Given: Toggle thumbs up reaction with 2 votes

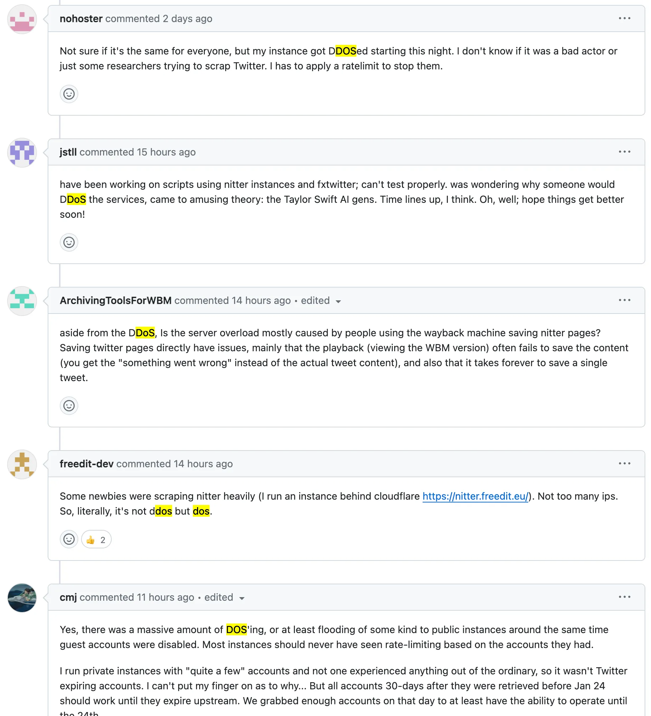Looking at the screenshot, I should pyautogui.click(x=96, y=540).
